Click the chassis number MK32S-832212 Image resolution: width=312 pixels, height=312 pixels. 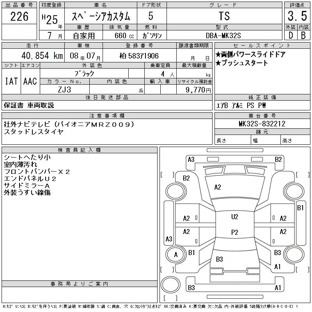[262, 124]
